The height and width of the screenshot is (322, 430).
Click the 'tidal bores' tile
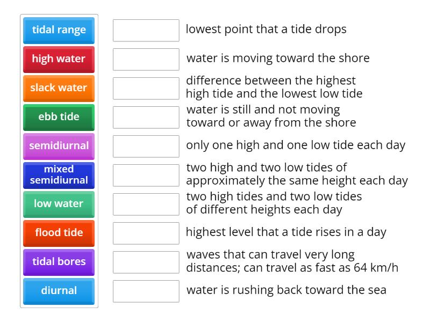coord(59,262)
